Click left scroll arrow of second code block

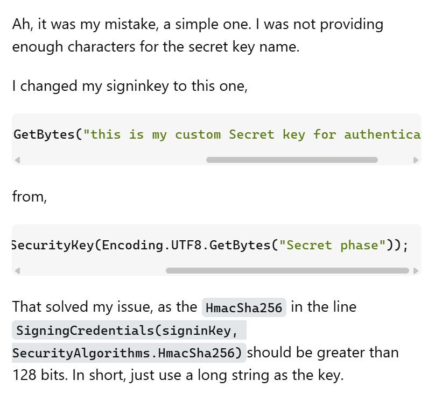(x=17, y=271)
